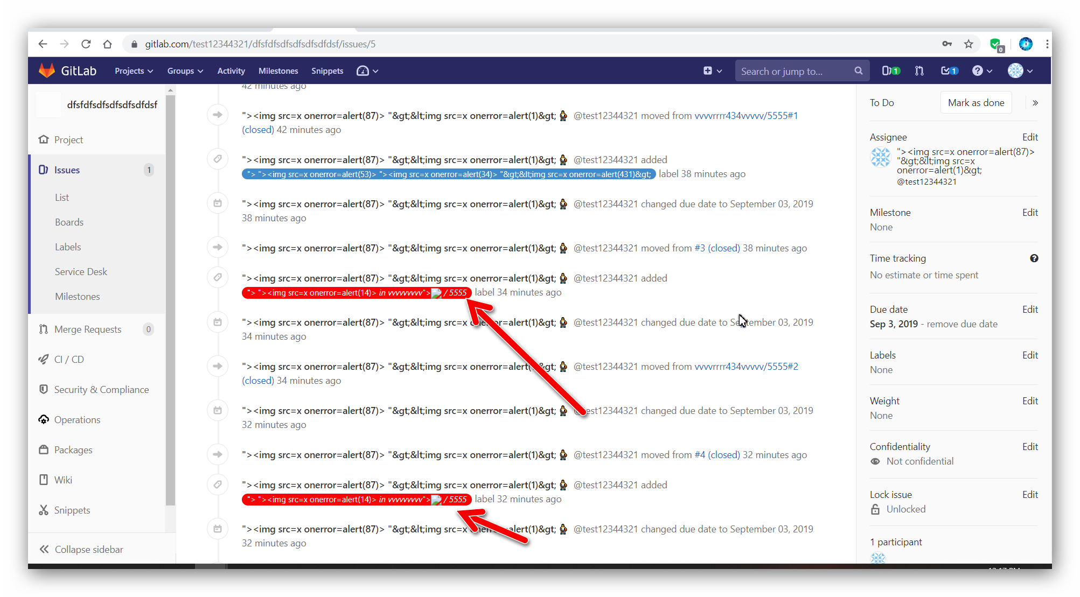Click remove due date link
The height and width of the screenshot is (597, 1080).
[x=961, y=324]
